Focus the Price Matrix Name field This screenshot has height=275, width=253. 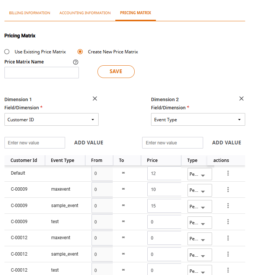(x=42, y=73)
